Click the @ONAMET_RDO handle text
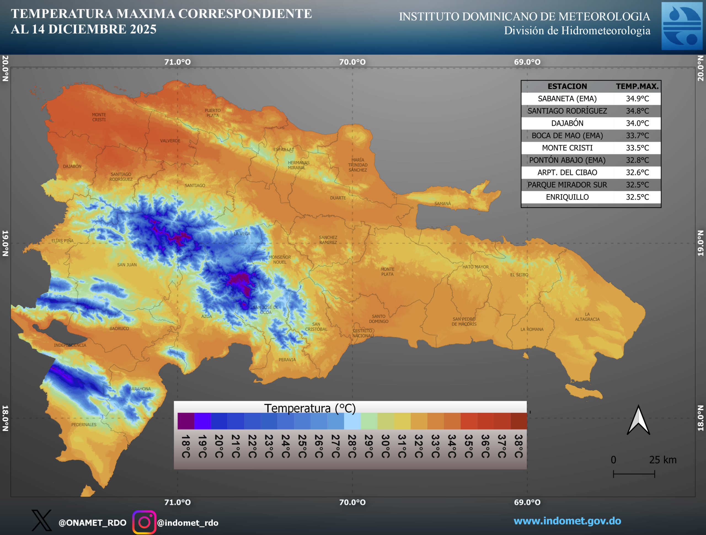706x535 pixels. [x=92, y=523]
